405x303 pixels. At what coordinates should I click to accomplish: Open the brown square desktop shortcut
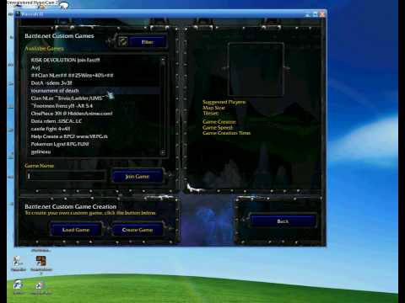tap(41, 261)
